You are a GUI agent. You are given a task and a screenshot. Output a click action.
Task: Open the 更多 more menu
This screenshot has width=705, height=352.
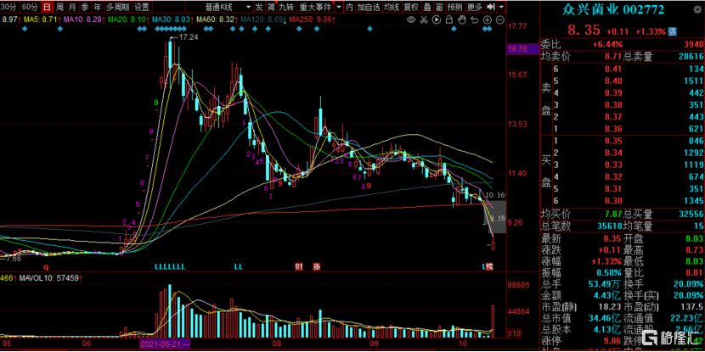coord(475,7)
